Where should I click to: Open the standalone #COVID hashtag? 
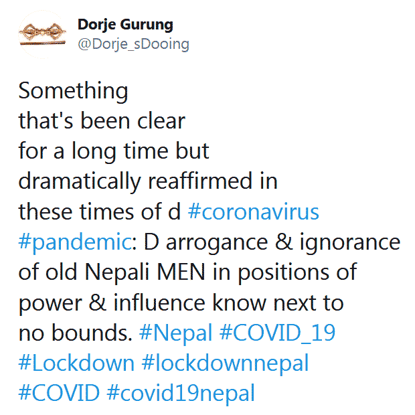pos(59,393)
